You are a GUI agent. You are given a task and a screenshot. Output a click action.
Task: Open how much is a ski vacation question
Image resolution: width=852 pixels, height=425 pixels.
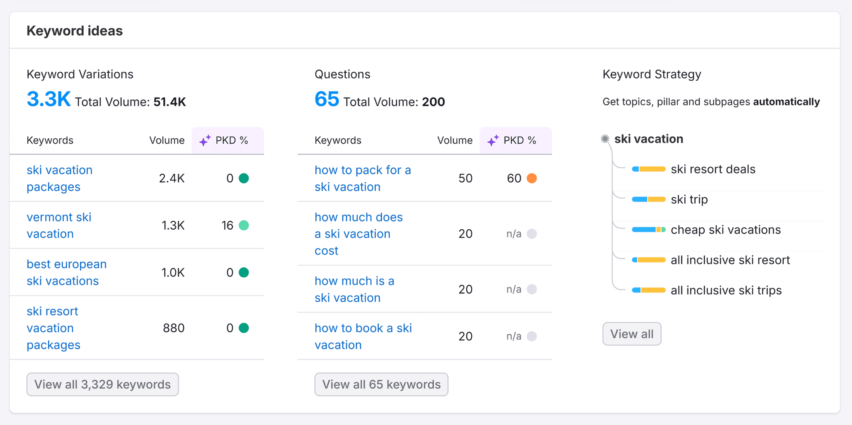pos(354,289)
